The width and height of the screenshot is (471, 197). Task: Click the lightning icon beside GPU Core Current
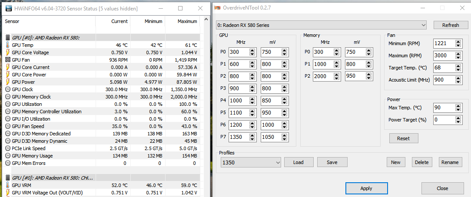click(7, 67)
